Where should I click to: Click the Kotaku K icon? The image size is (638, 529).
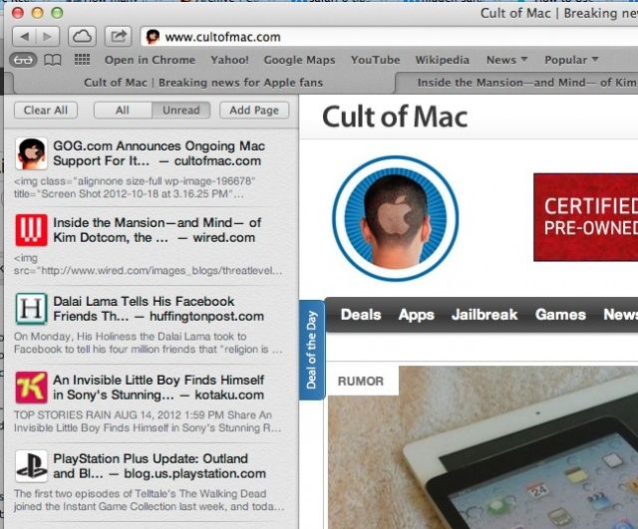[x=31, y=388]
